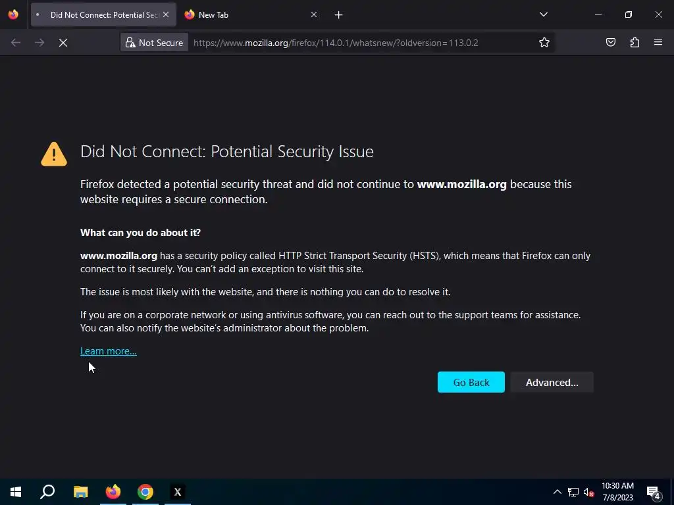Toggle the muted volume tray icon
Screen dimensions: 674x505
pos(589,492)
